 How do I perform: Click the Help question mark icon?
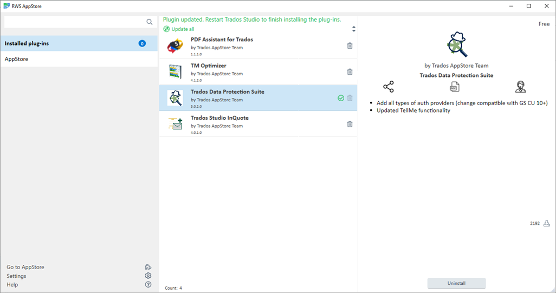[x=148, y=284]
